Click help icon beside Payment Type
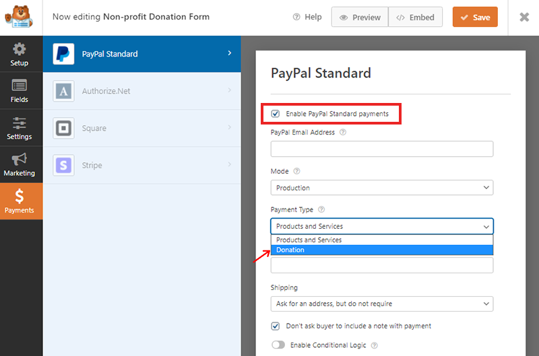 (x=321, y=209)
